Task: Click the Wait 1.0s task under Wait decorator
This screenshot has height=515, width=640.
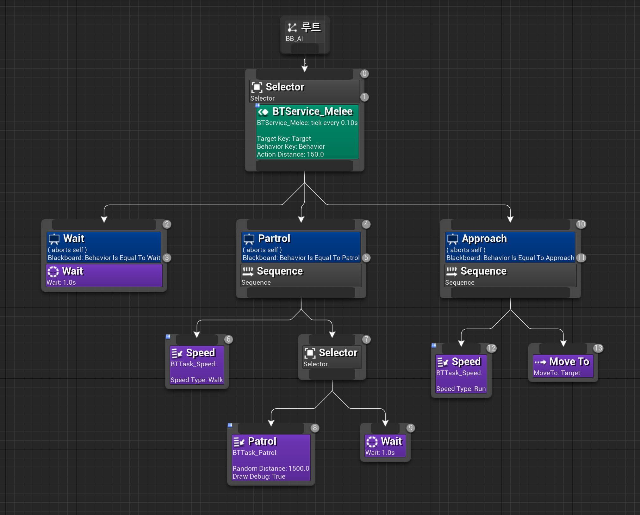Action: point(104,276)
